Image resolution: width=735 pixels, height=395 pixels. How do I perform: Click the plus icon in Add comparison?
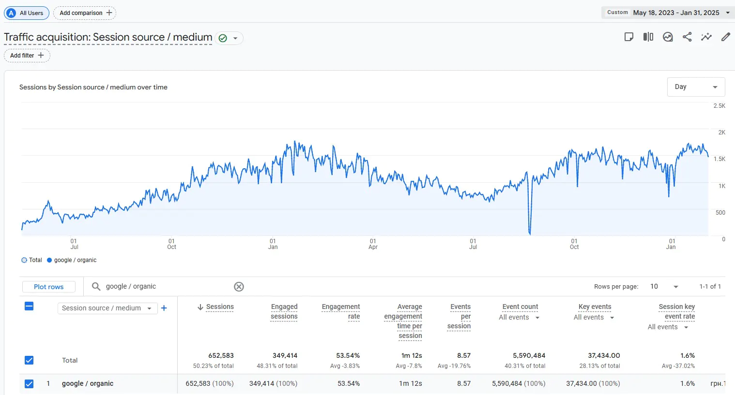[x=109, y=13]
